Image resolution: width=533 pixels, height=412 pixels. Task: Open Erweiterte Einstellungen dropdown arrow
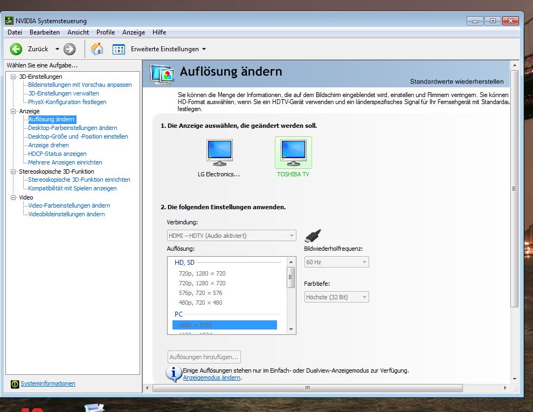(x=204, y=49)
